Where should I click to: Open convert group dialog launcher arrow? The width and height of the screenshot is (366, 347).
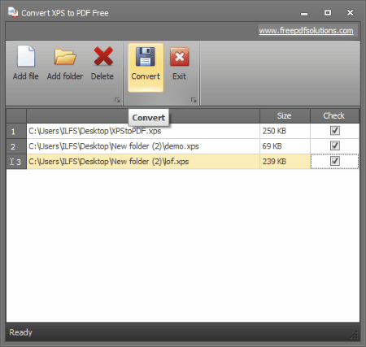click(194, 100)
